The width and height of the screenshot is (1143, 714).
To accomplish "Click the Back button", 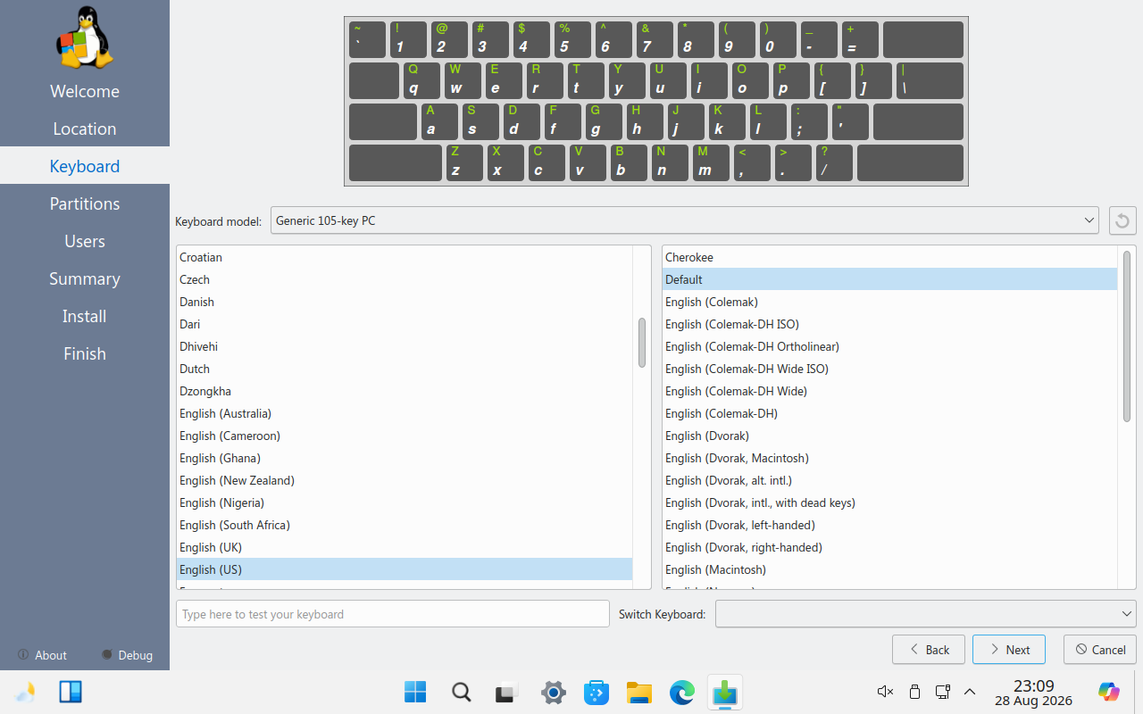I will (x=929, y=650).
